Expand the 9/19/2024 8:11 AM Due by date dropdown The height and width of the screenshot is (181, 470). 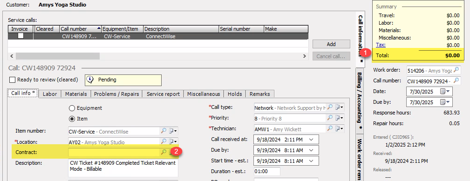[x=311, y=150]
